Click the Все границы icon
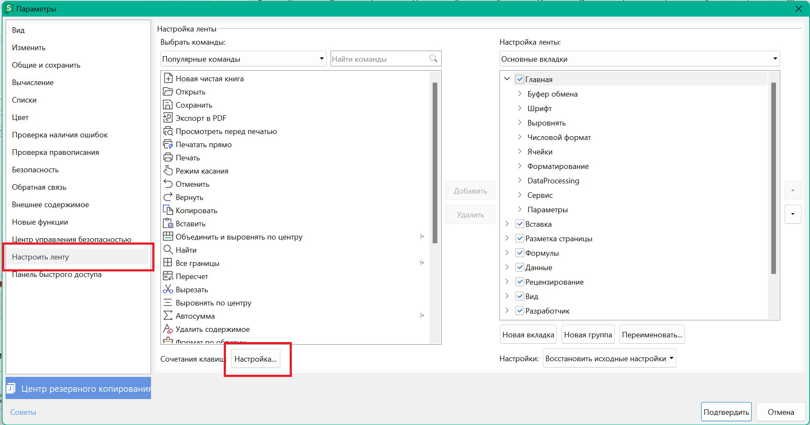810x425 pixels. click(x=168, y=263)
